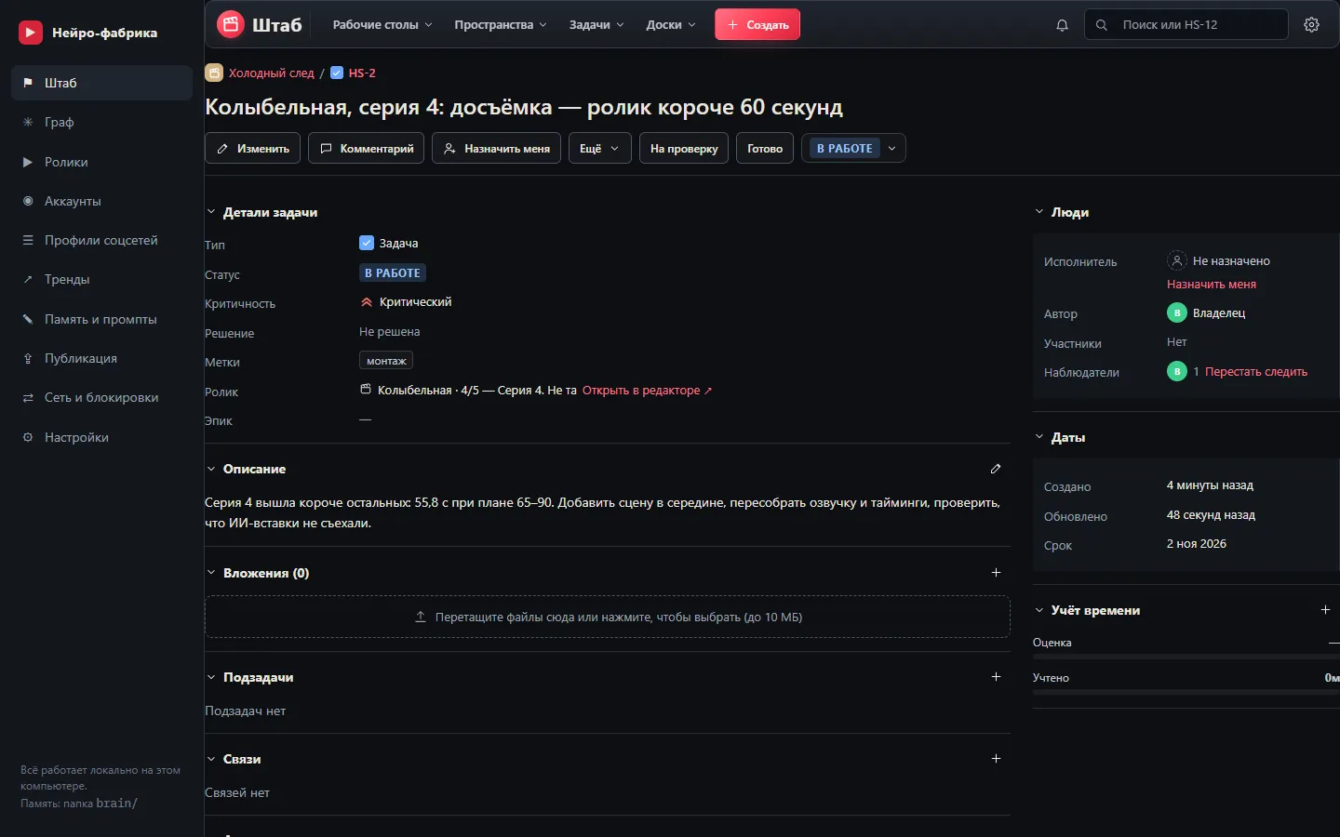Click the На проверку transition button

684,148
